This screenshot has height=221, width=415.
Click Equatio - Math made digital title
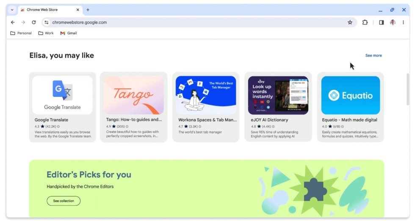349,120
